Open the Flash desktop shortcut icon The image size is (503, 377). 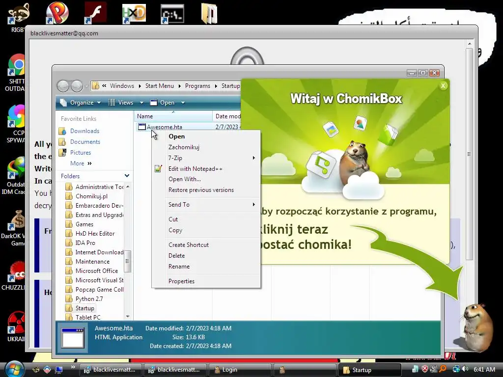point(96,13)
